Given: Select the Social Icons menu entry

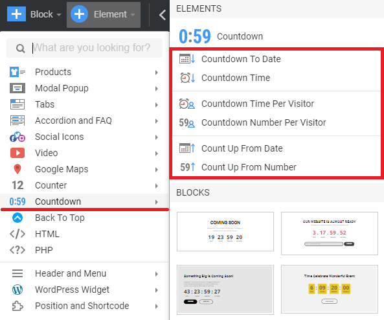Looking at the screenshot, I should pos(84,137).
